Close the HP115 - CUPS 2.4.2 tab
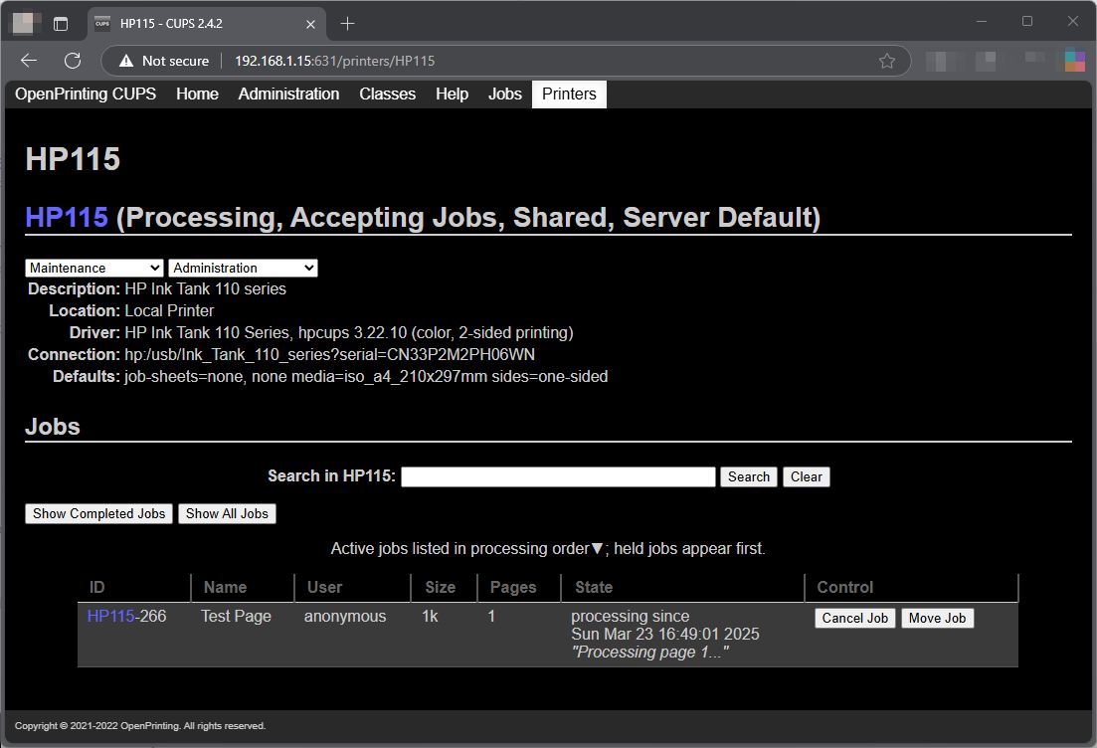 point(310,24)
